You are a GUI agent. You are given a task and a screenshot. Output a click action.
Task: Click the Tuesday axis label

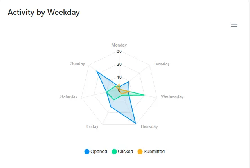click(162, 63)
